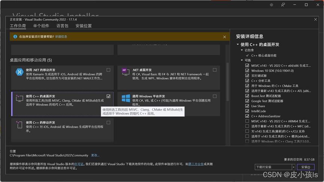Click the C++ mobile development phone icon
The width and height of the screenshot is (324, 182).
click(x=19, y=124)
